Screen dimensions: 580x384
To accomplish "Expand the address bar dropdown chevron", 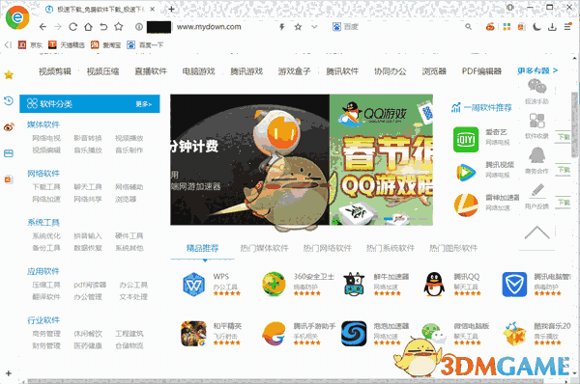I will click(314, 27).
